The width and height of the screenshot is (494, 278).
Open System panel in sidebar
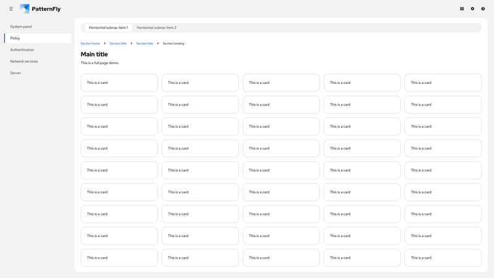pyautogui.click(x=38, y=27)
